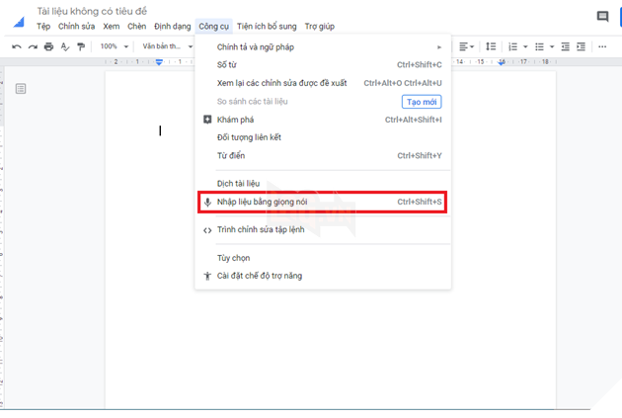Click the document title text
The image size is (622, 418).
[92, 11]
